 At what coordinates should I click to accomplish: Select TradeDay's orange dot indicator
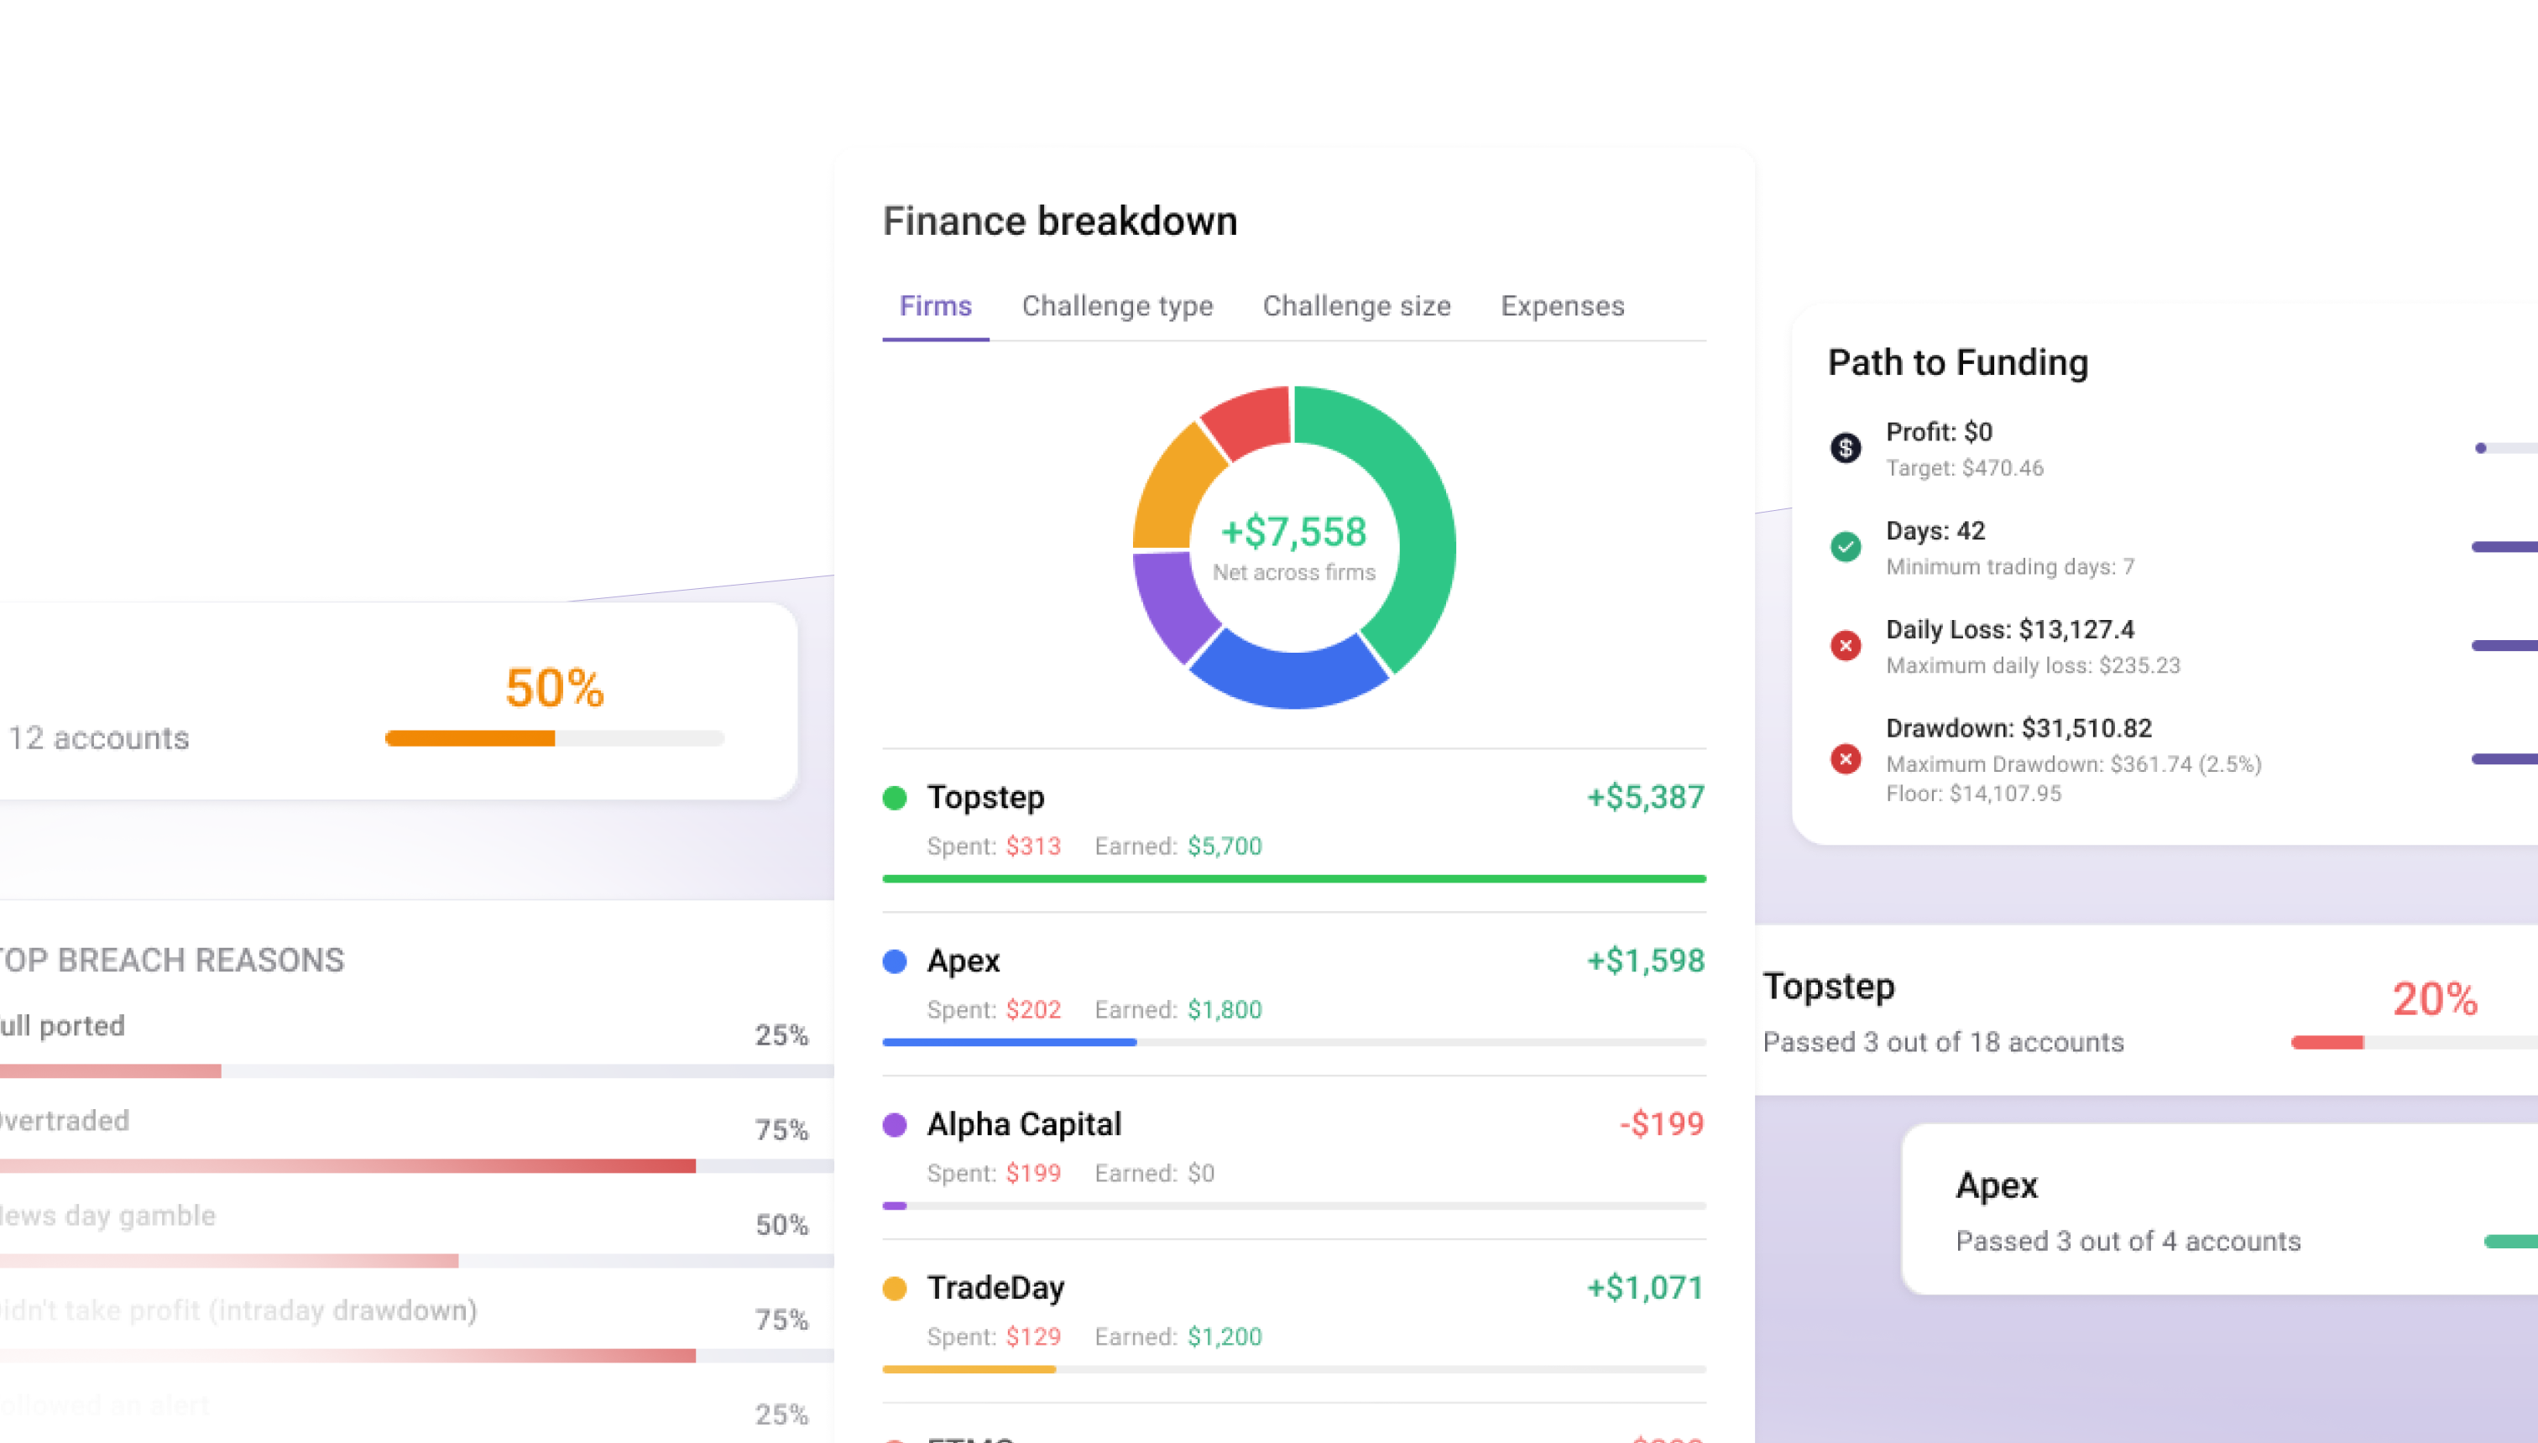(894, 1289)
